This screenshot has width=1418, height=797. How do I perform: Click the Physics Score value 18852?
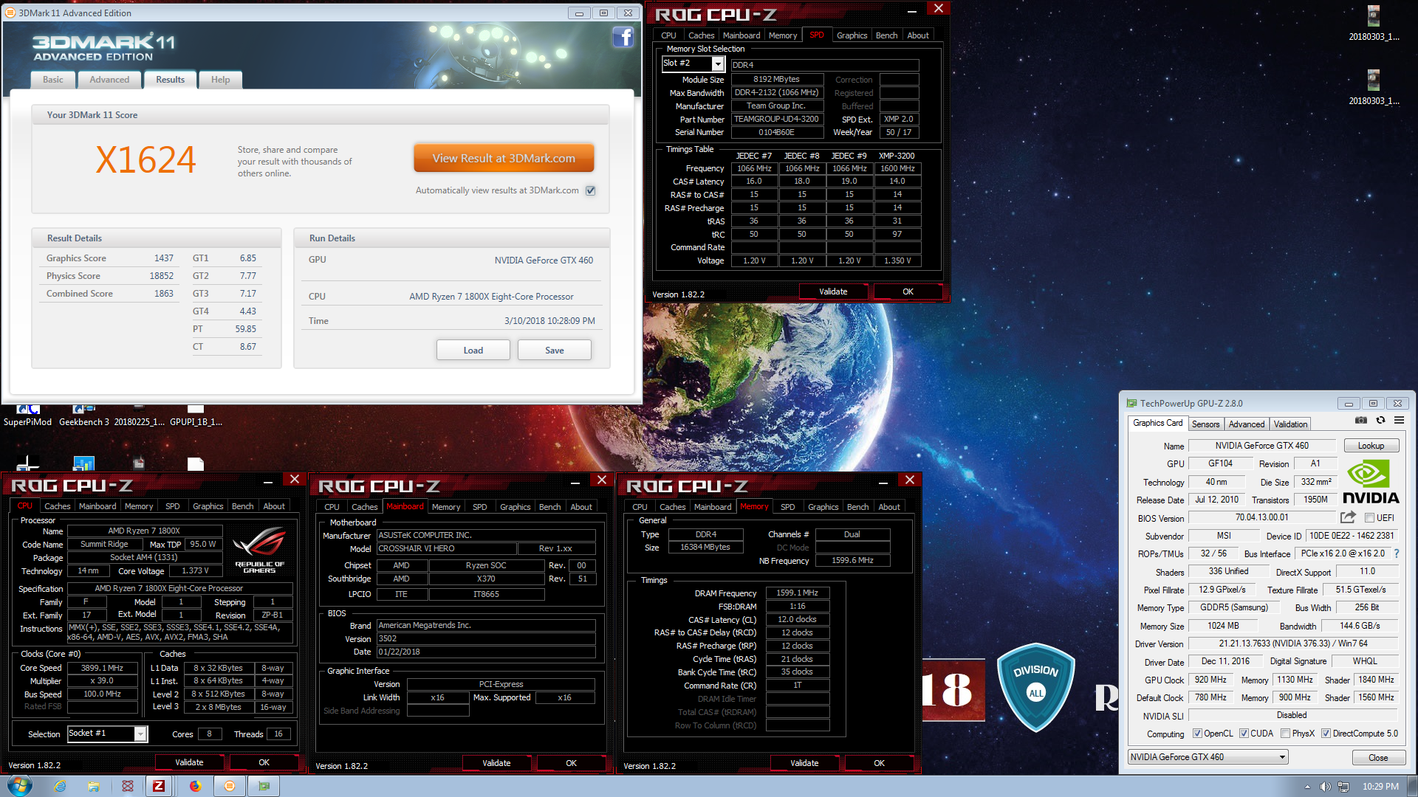162,276
